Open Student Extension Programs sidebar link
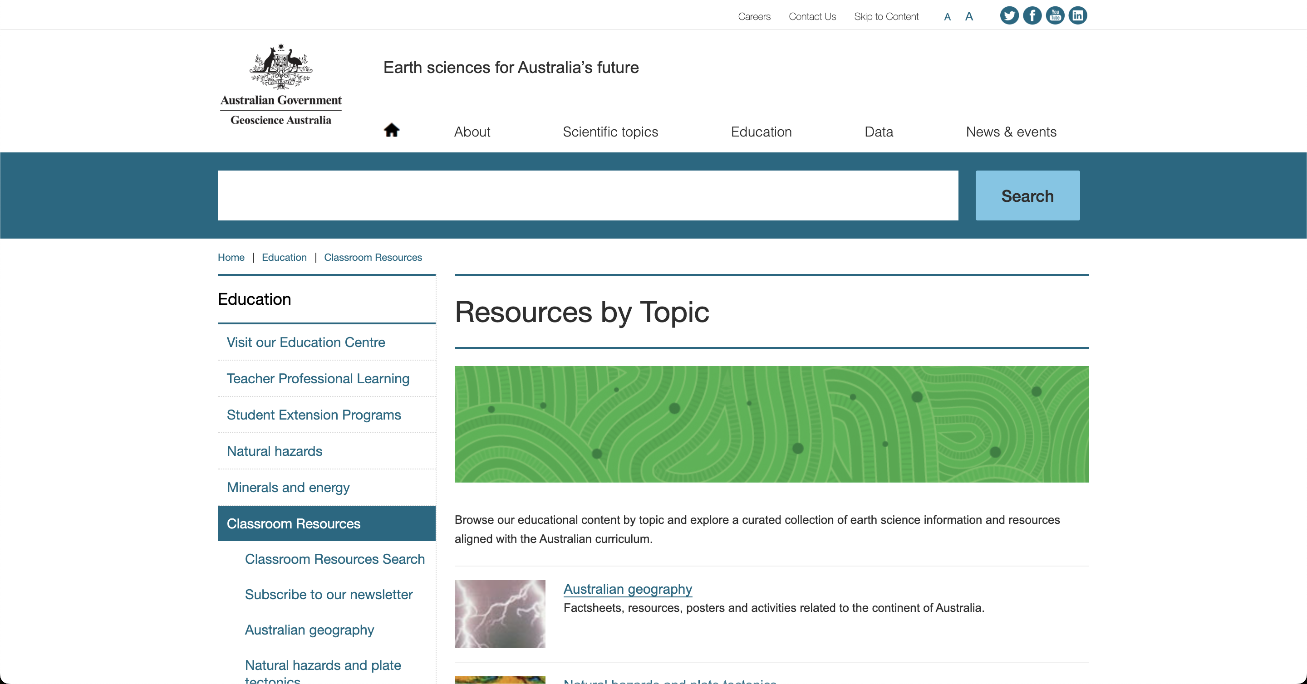1307x684 pixels. click(x=314, y=415)
